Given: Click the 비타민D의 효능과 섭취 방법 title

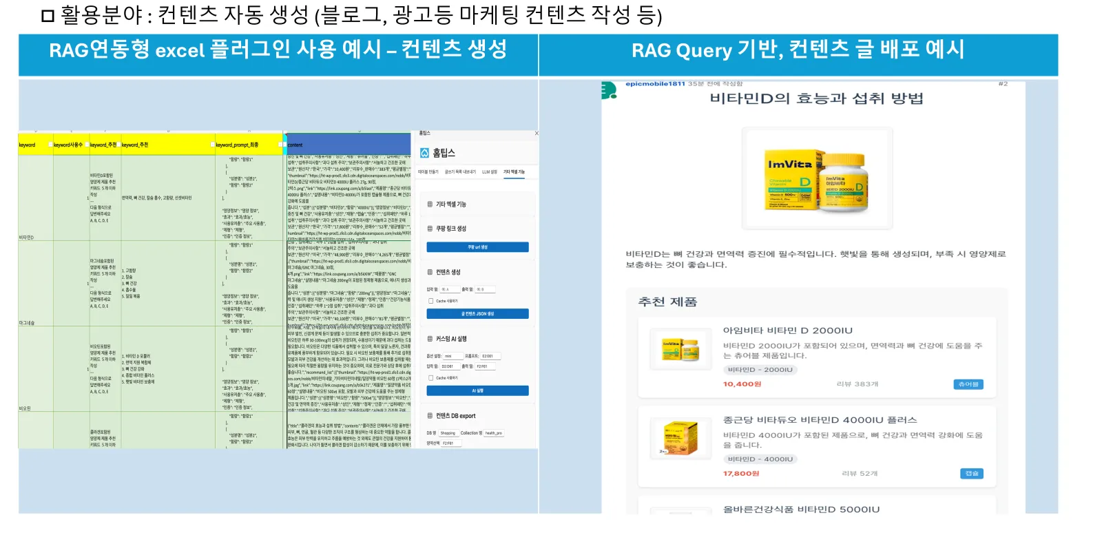Looking at the screenshot, I should pyautogui.click(x=816, y=98).
